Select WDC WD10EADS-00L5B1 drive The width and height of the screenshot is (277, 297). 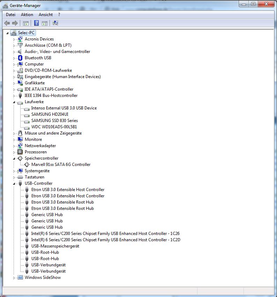[x=54, y=127]
